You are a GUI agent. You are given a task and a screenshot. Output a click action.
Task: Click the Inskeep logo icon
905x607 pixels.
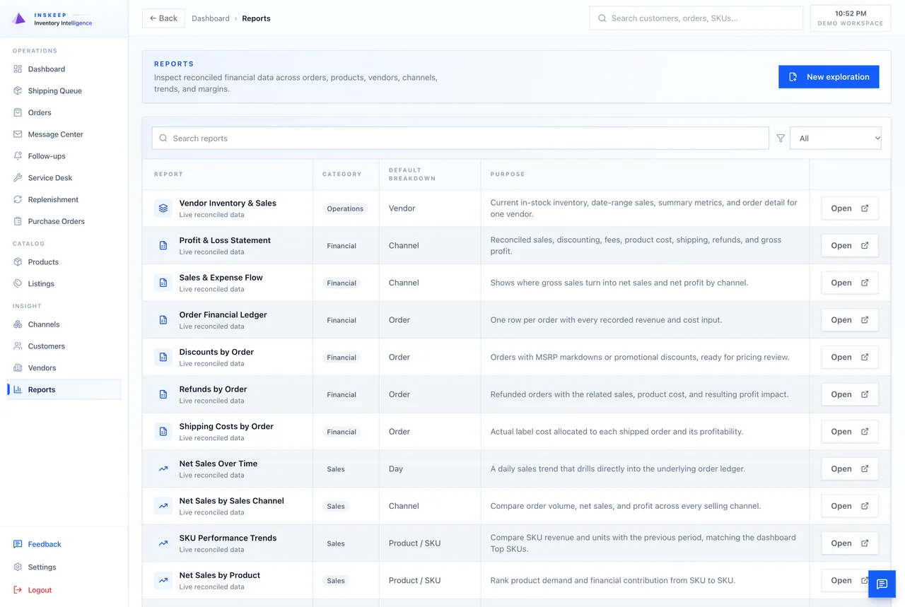click(19, 18)
